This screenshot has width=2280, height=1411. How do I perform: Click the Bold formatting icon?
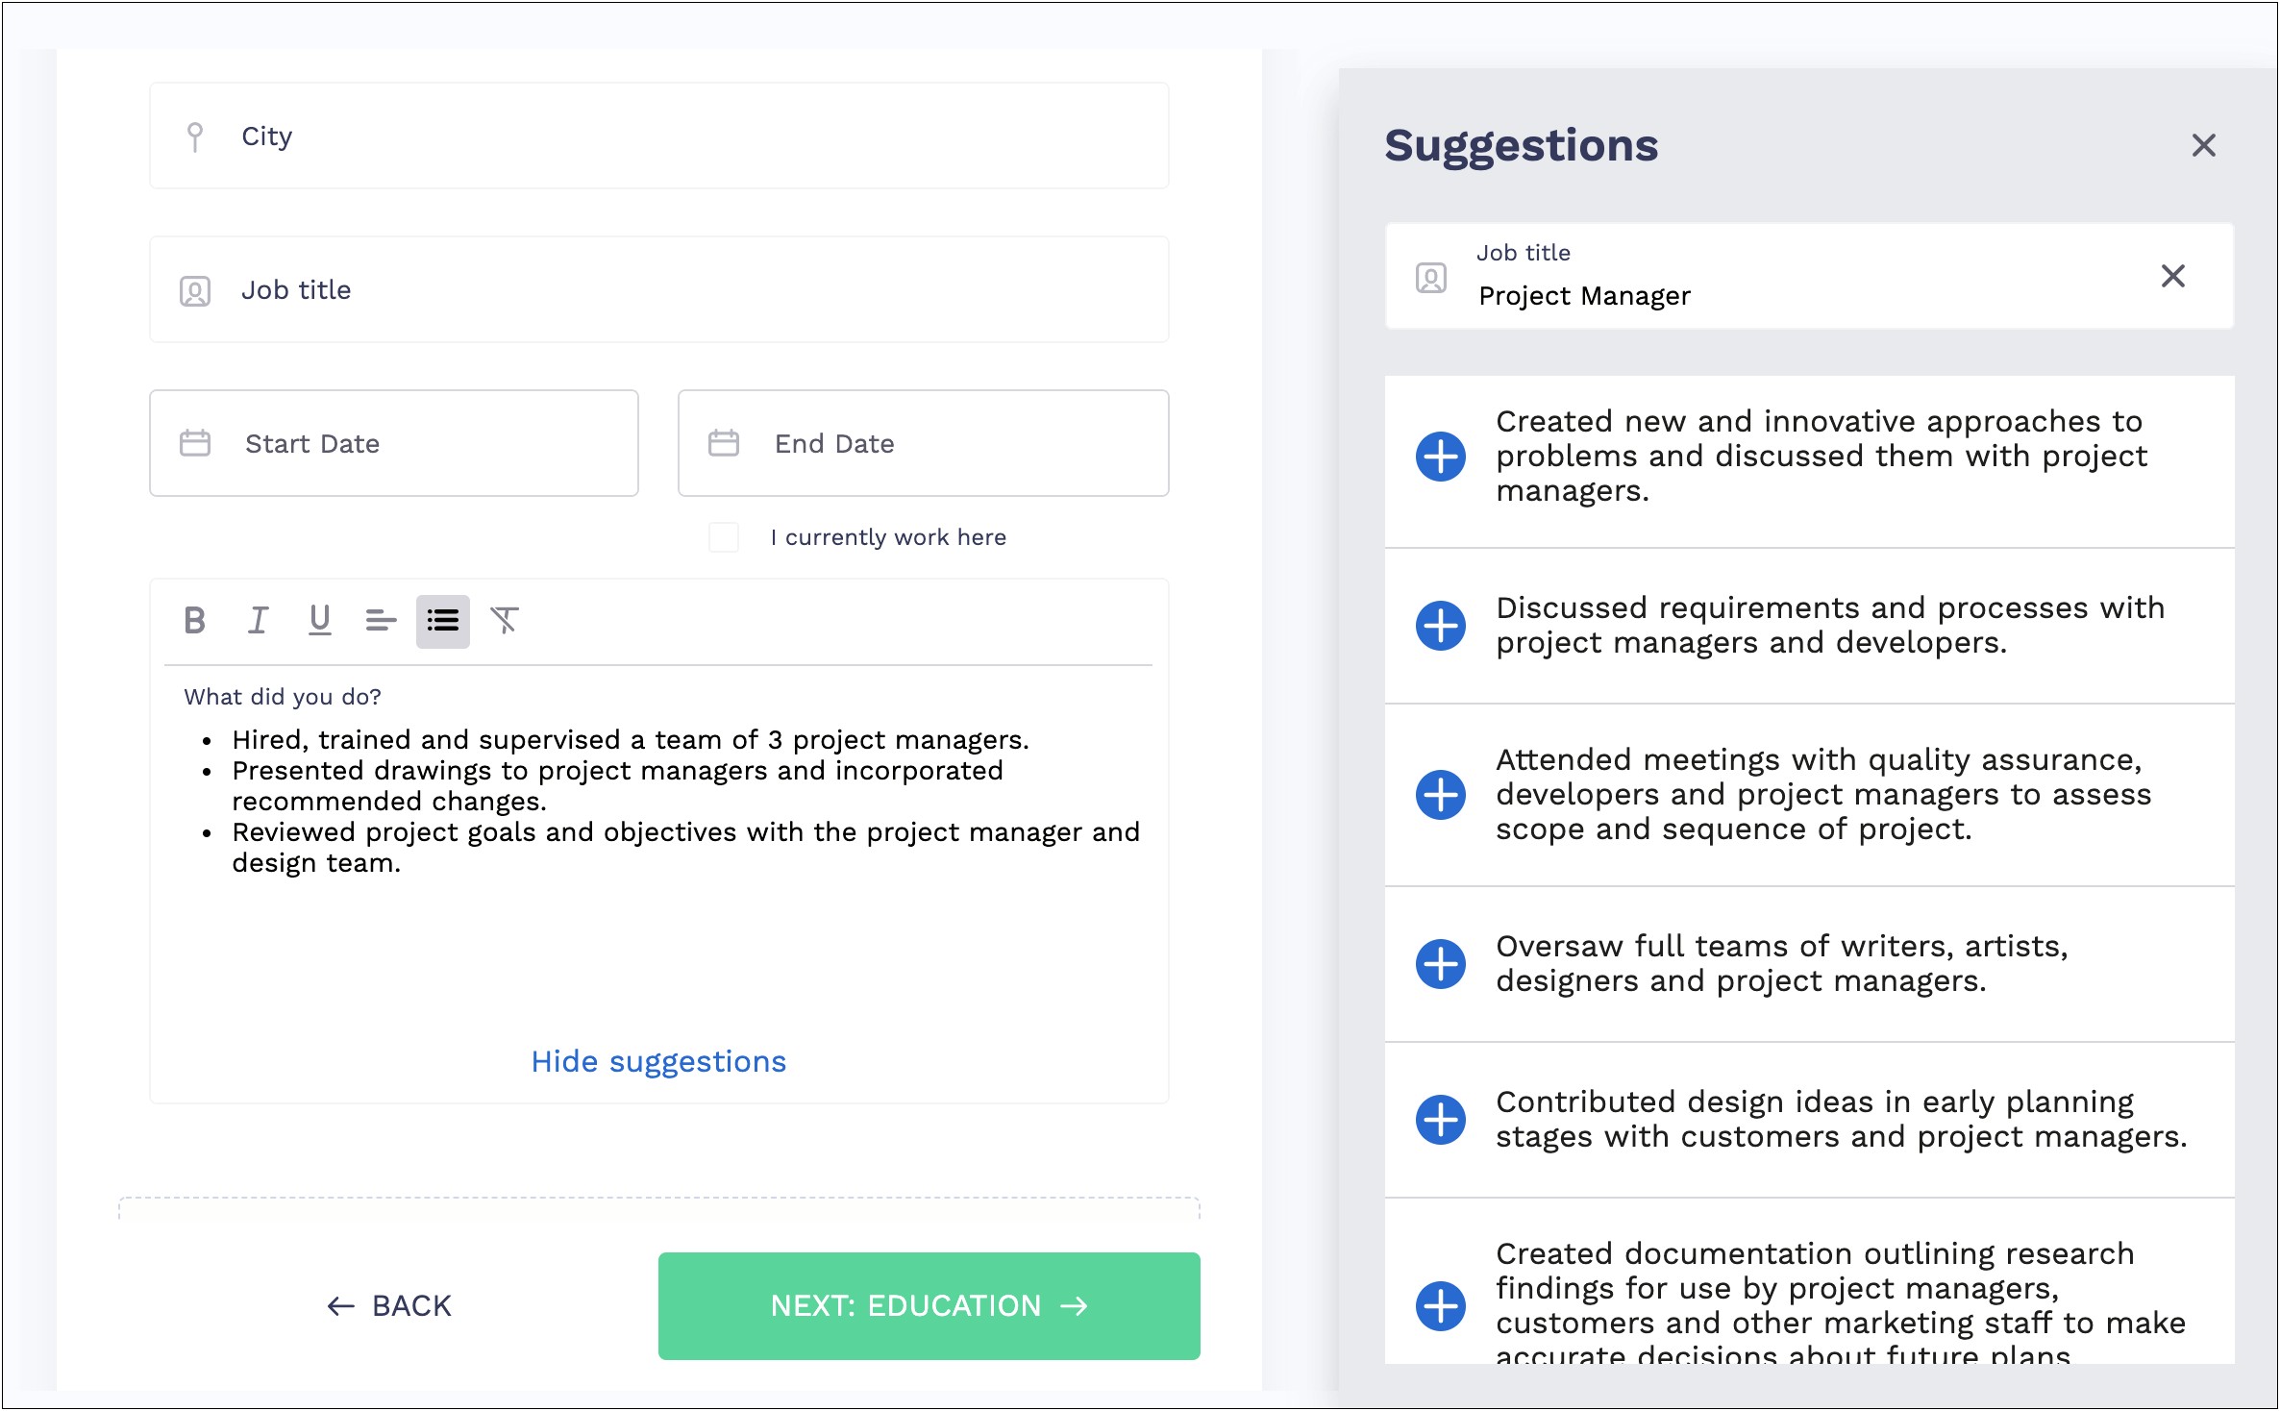pyautogui.click(x=194, y=619)
